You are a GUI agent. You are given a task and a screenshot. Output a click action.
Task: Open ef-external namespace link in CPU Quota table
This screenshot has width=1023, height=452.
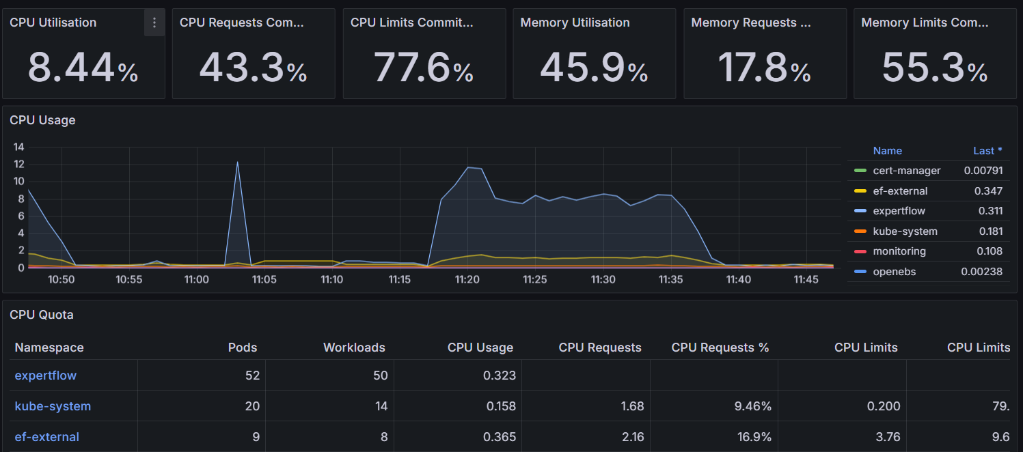point(47,437)
